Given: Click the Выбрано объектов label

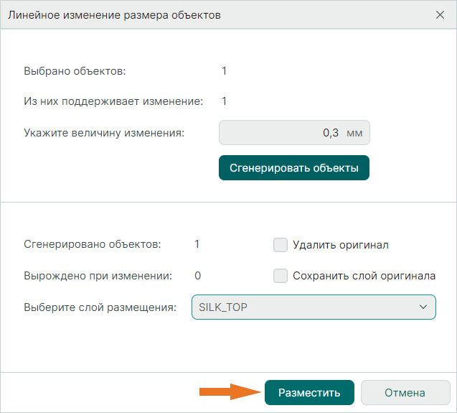Looking at the screenshot, I should pos(75,71).
